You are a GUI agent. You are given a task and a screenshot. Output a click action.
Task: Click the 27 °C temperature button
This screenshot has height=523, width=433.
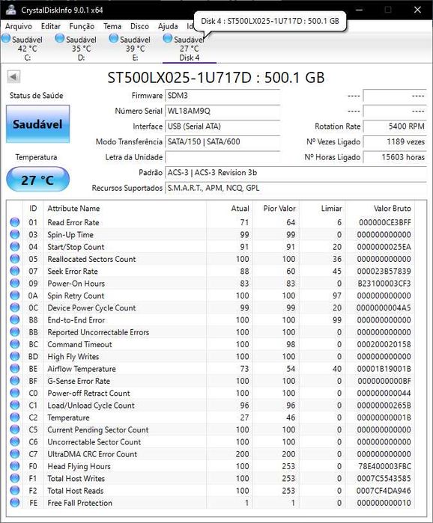[37, 180]
